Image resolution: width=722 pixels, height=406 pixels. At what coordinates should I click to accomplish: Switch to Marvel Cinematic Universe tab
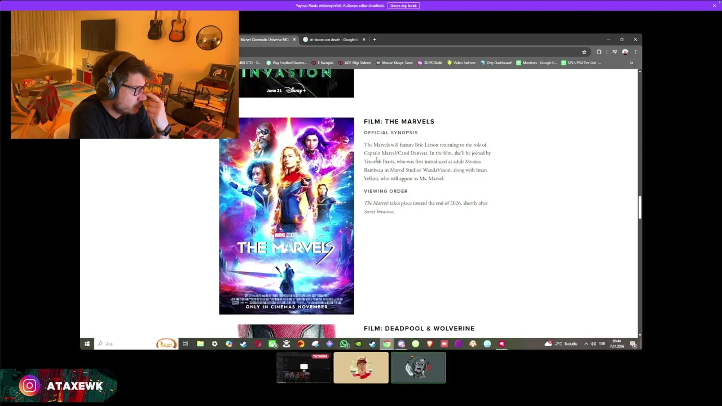point(264,39)
